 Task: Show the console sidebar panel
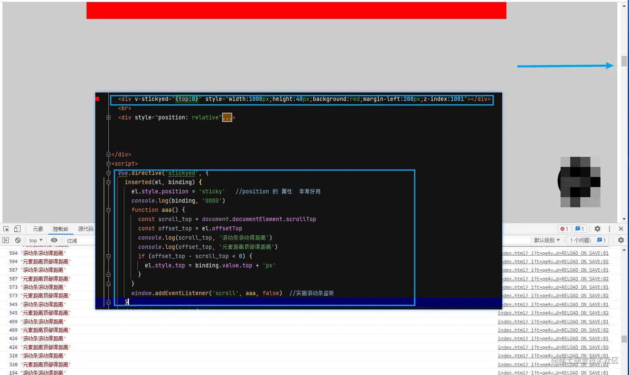[x=5, y=240]
